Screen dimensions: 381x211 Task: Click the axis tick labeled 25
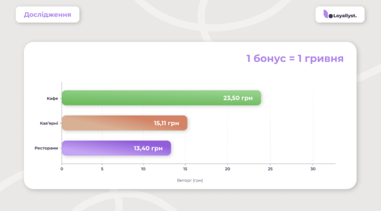pyautogui.click(x=270, y=169)
